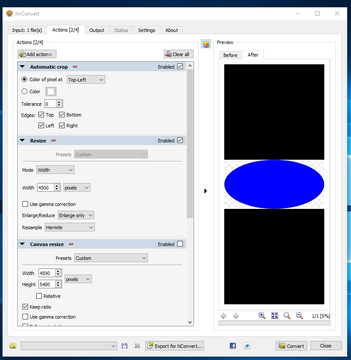Viewport: 351px width, 360px height.
Task: Click the preview horizontal progress bar
Action: tap(275, 323)
